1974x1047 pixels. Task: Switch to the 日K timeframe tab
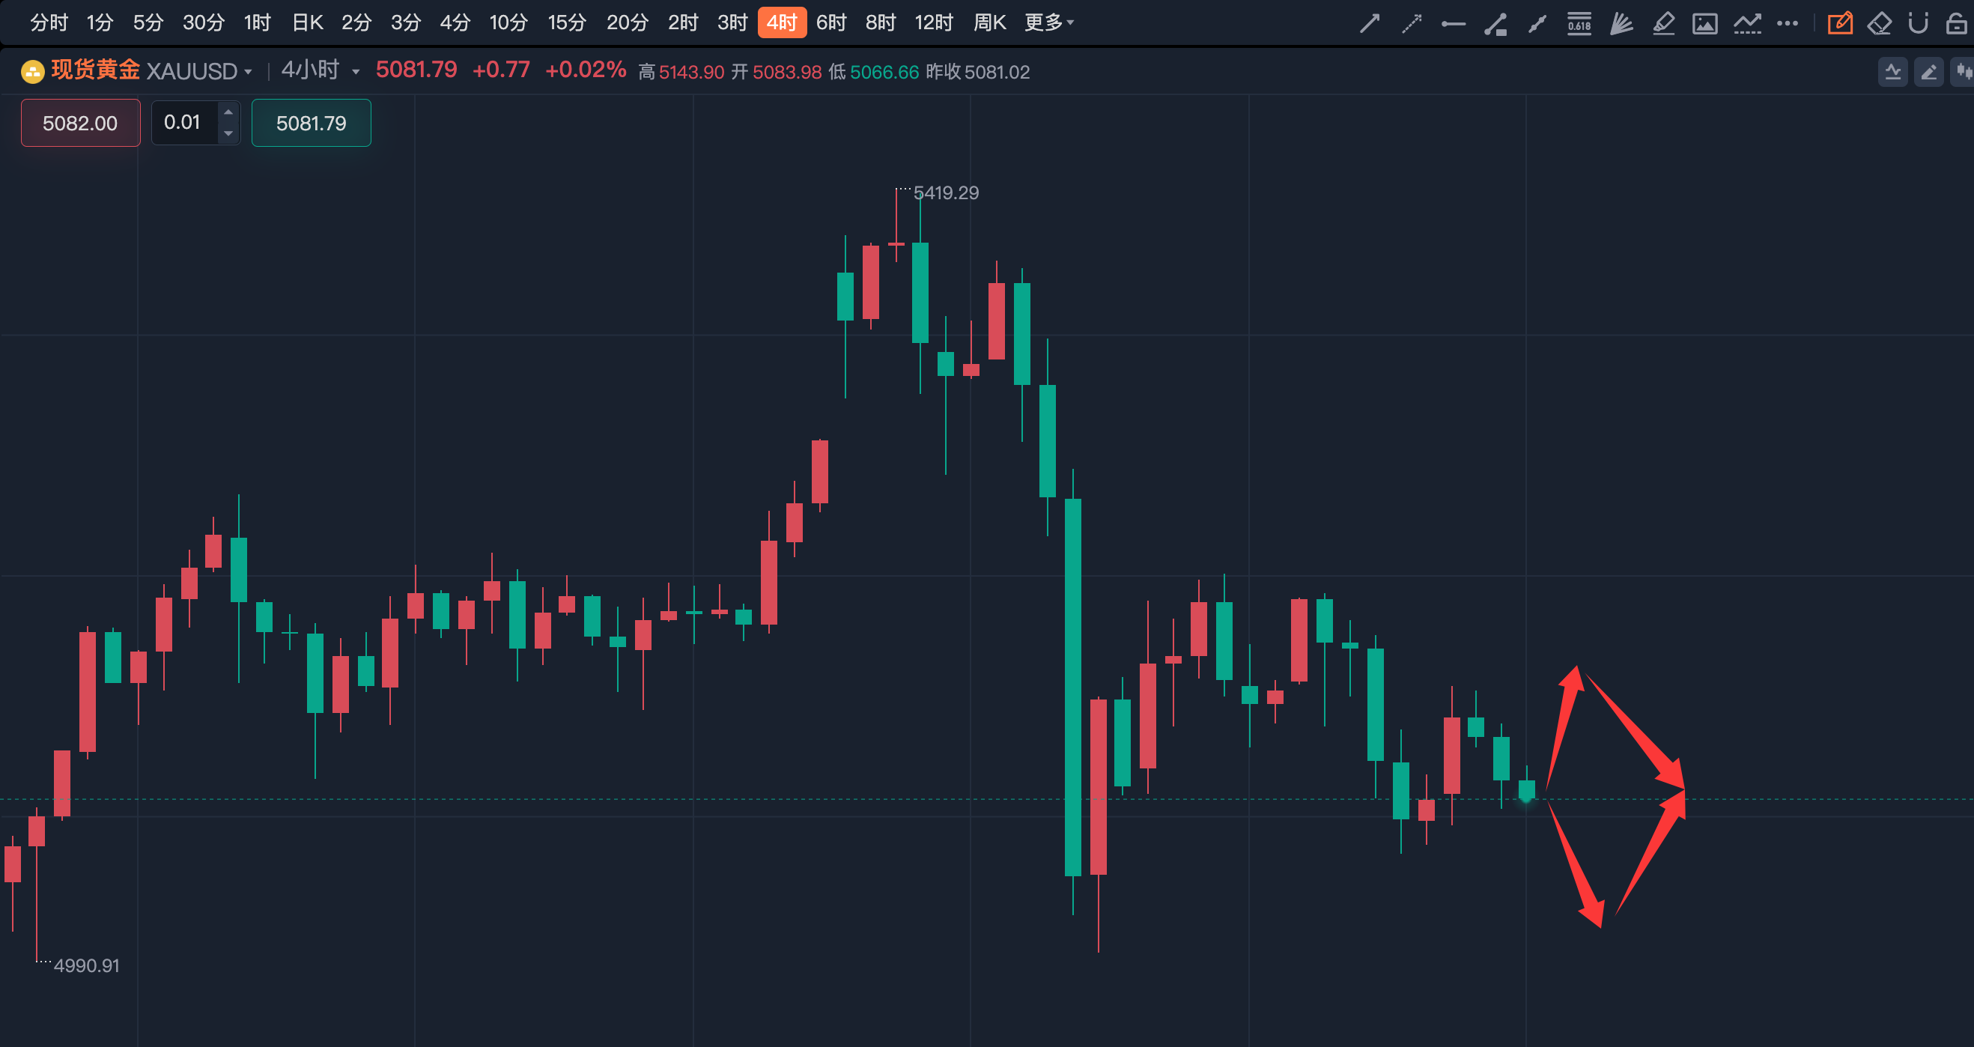(306, 22)
